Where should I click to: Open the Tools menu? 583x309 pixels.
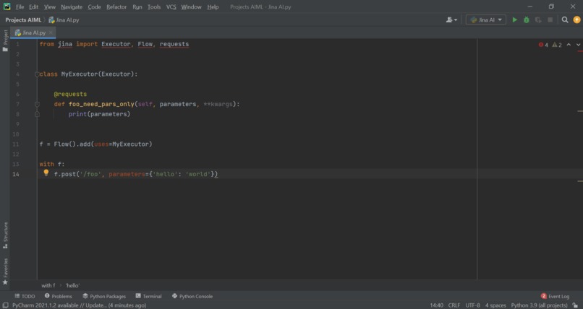(x=154, y=6)
